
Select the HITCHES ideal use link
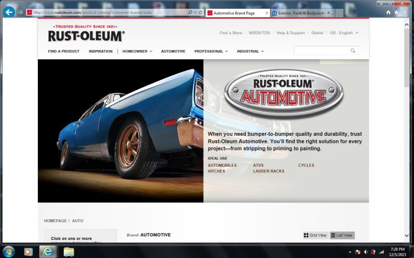pos(216,171)
